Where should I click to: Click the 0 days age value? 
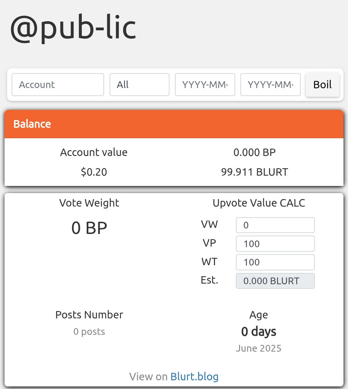coord(259,332)
